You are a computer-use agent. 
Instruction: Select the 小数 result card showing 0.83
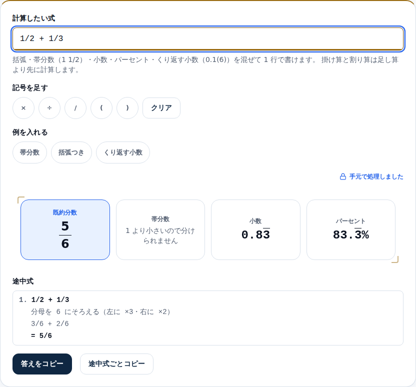tap(256, 229)
